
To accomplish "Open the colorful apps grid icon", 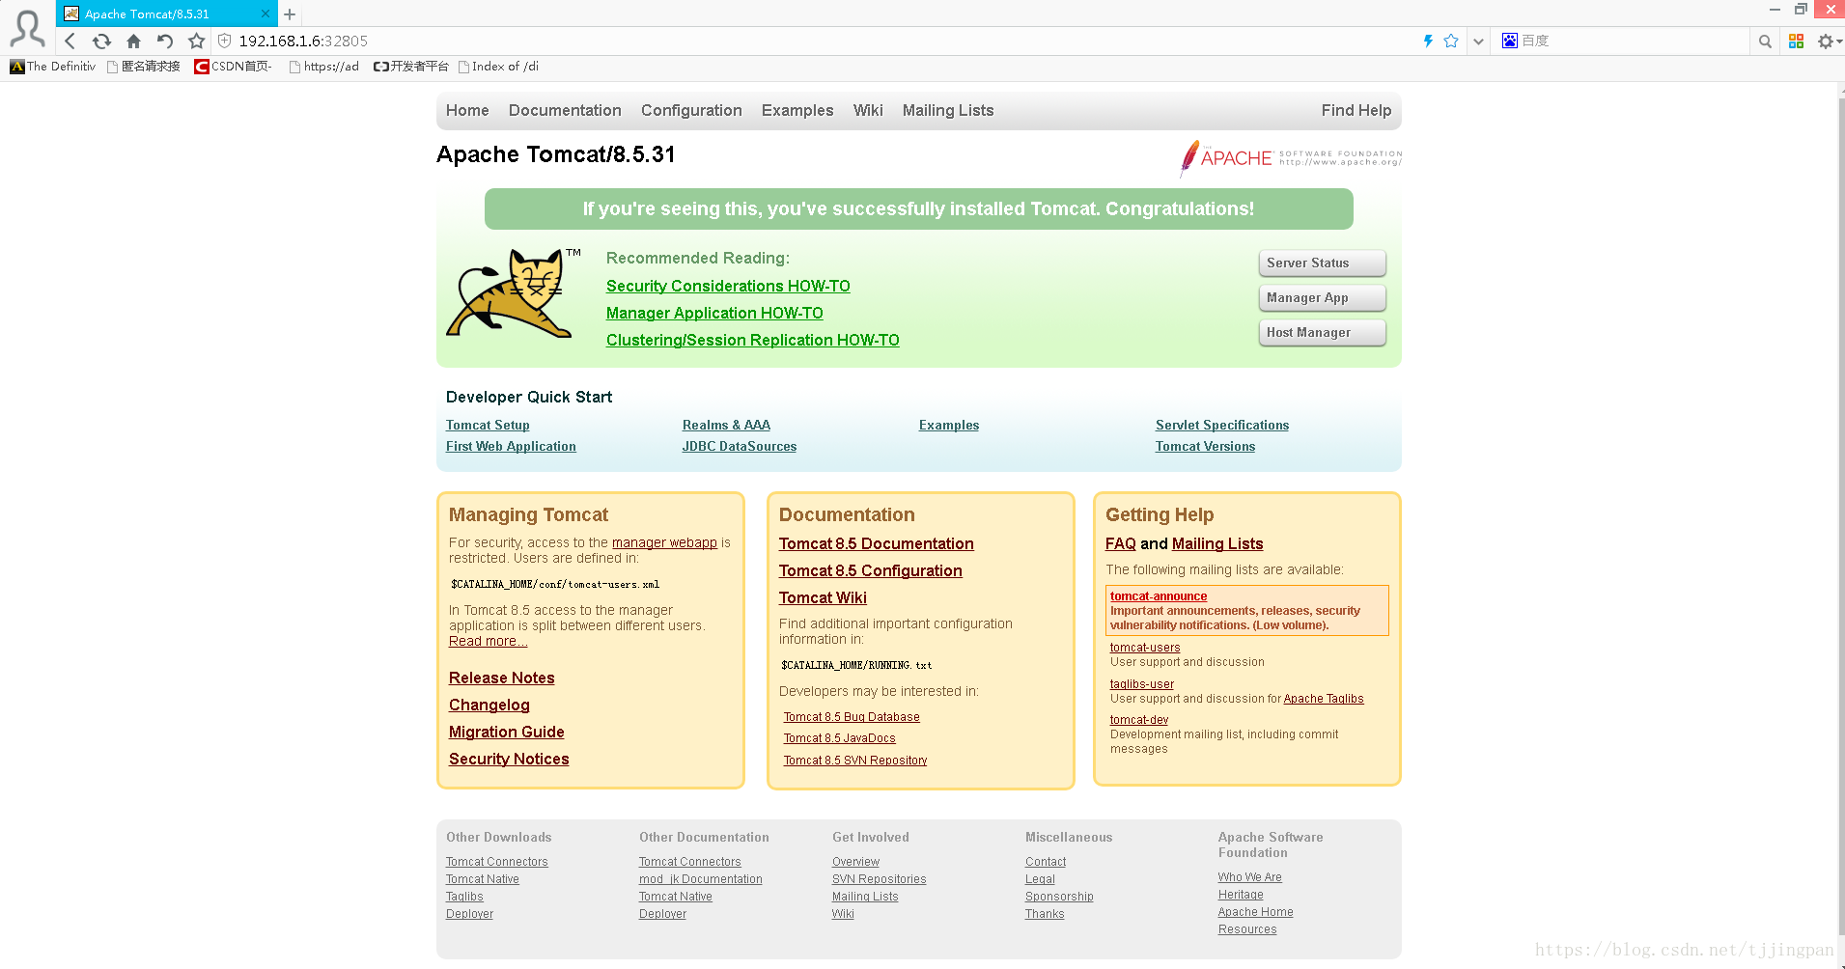I will point(1796,42).
